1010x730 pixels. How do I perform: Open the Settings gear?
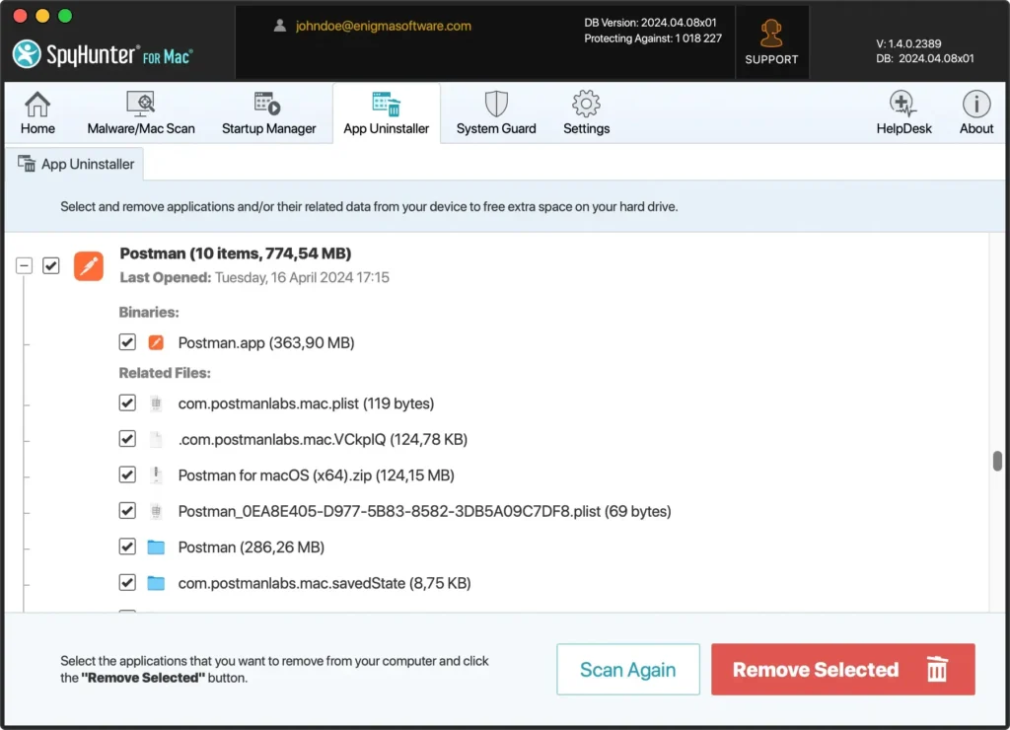(586, 112)
